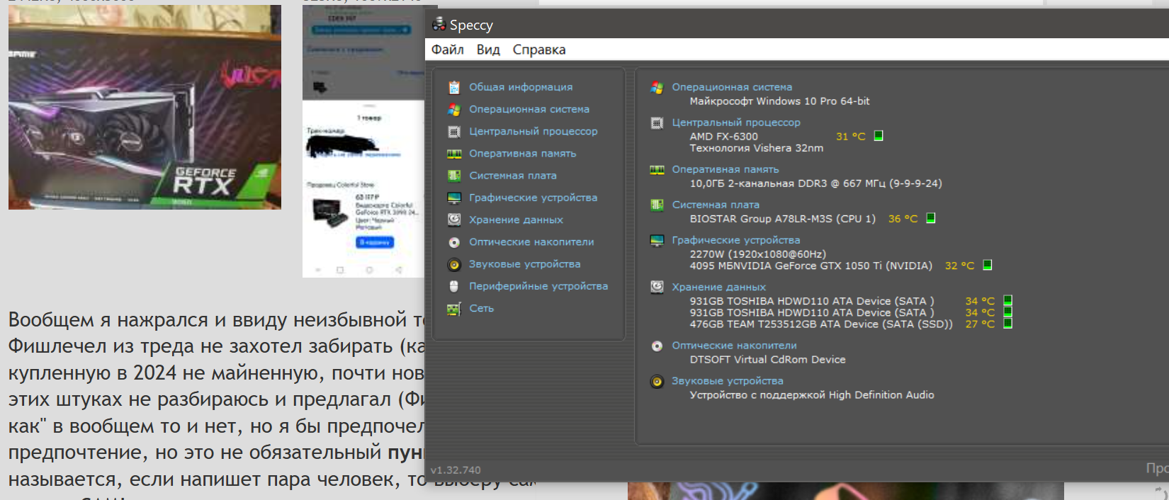Click hard drive icon in summary pane
The width and height of the screenshot is (1169, 500).
657,287
